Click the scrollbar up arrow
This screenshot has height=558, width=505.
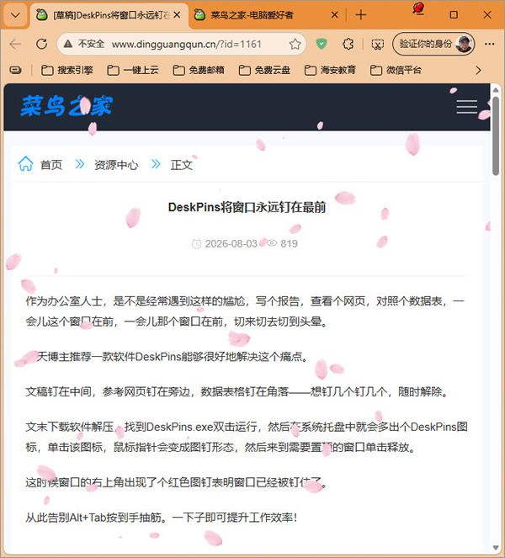pos(496,90)
